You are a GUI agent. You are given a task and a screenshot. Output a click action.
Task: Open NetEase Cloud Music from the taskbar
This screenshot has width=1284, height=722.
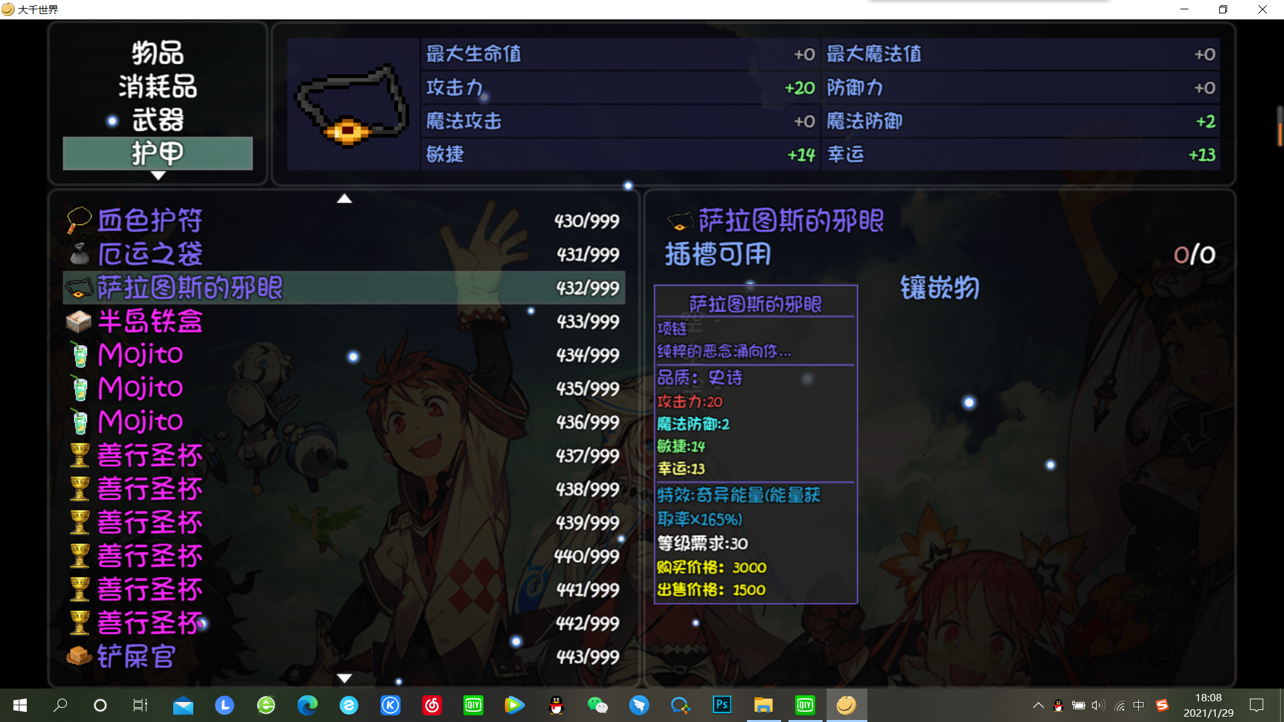click(x=432, y=705)
